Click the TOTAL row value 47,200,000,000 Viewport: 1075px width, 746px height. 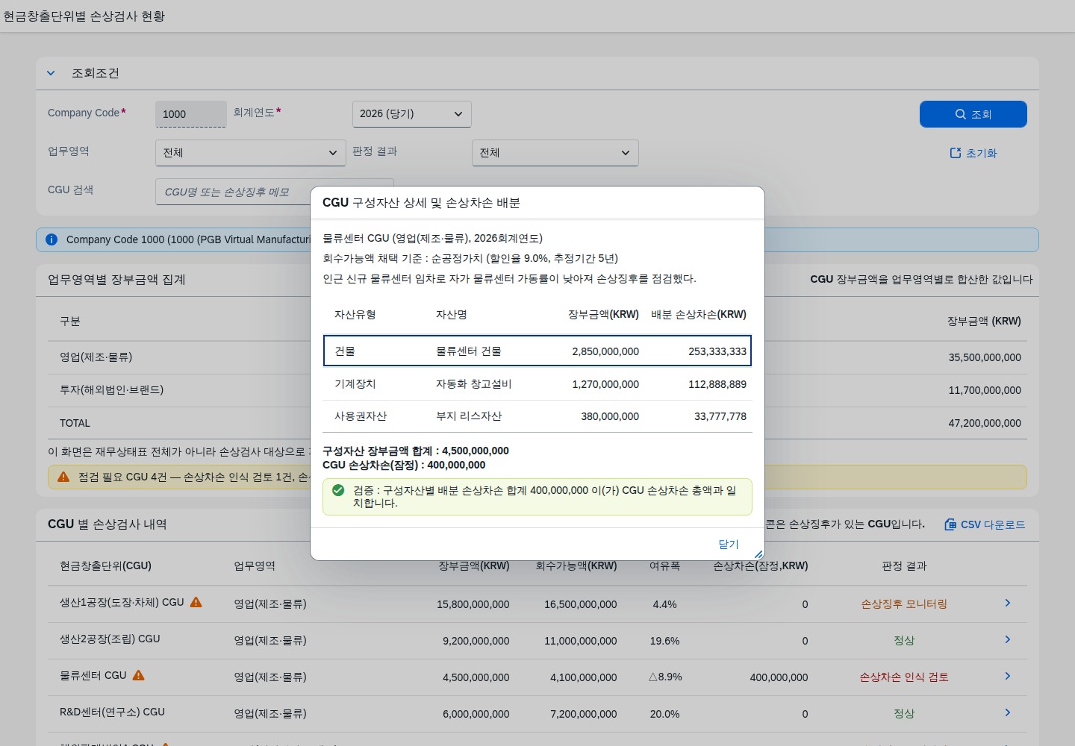[x=985, y=423]
